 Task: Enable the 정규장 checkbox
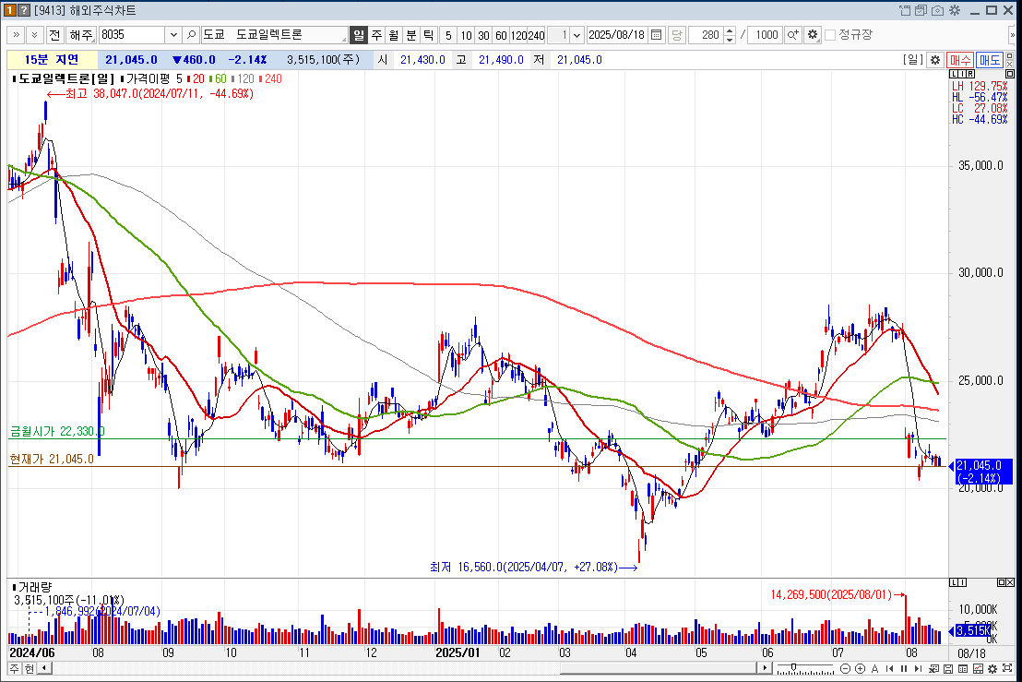[830, 35]
